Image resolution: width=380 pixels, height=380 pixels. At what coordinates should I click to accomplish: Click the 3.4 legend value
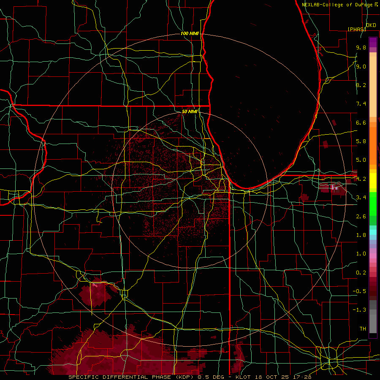pos(361,198)
